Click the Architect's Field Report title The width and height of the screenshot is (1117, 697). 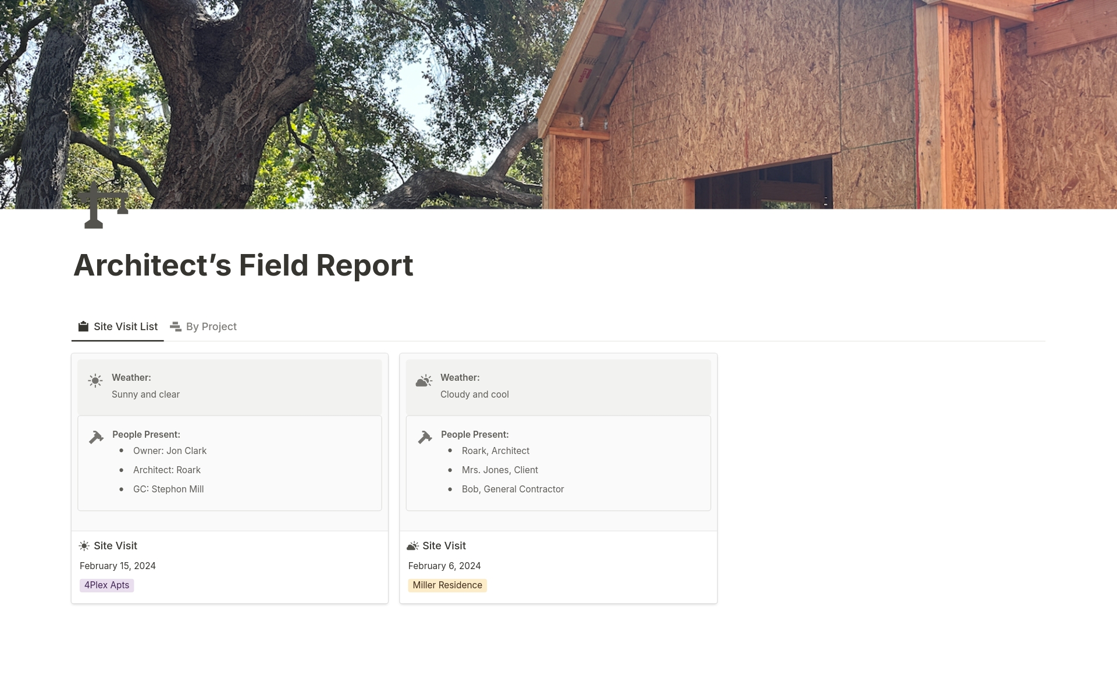click(243, 265)
